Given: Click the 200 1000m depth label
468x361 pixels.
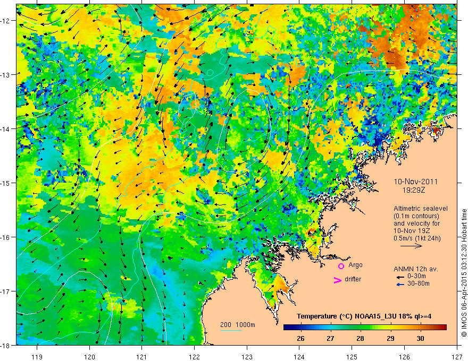Looking at the screenshot, I should (238, 325).
